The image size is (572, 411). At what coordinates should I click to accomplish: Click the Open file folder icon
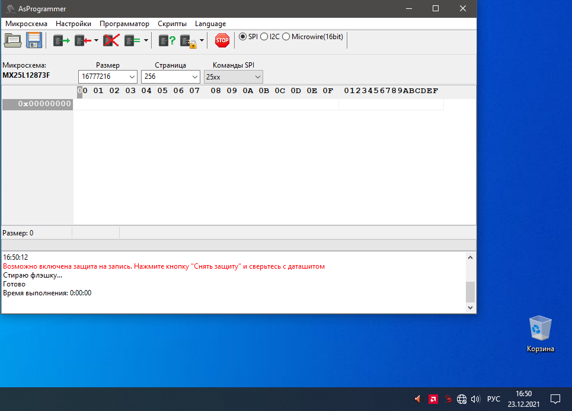[x=13, y=40]
